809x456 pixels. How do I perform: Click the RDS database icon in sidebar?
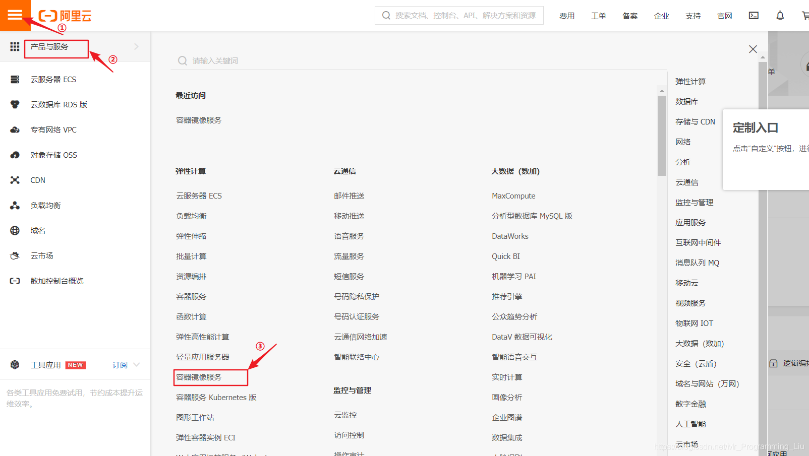tap(15, 105)
